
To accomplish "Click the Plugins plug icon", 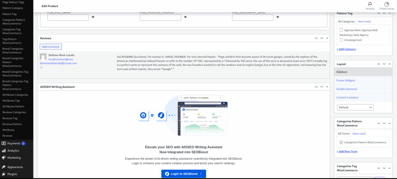I will point(3,174).
